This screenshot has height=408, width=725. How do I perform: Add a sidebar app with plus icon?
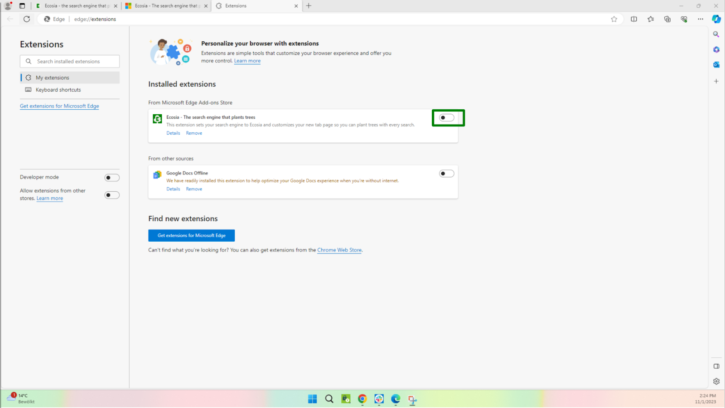pyautogui.click(x=716, y=81)
